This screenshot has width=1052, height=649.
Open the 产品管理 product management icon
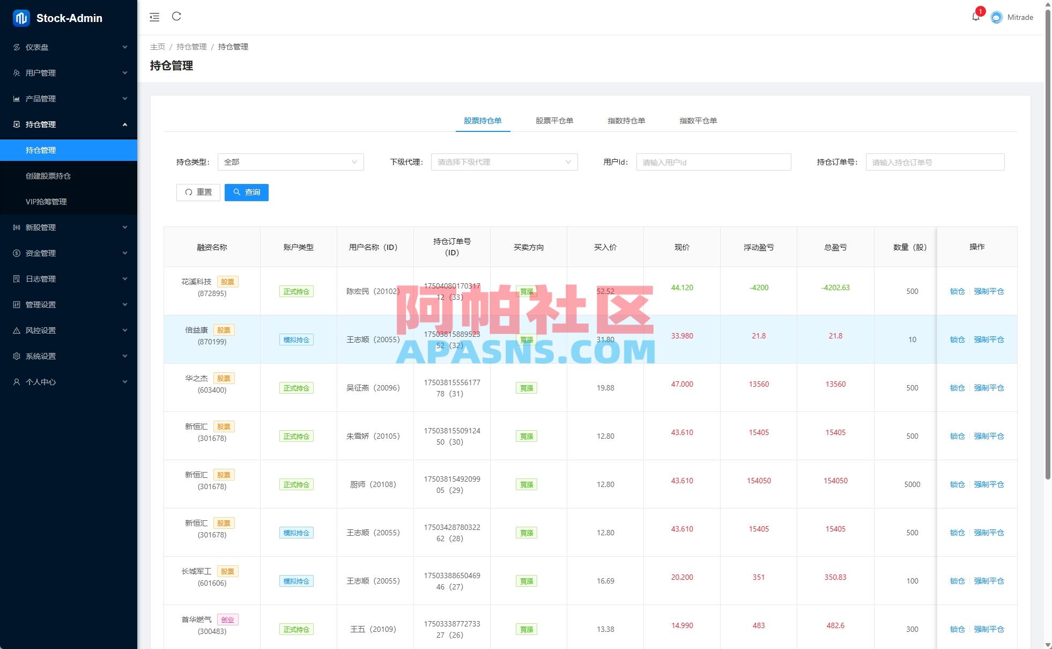coord(17,98)
